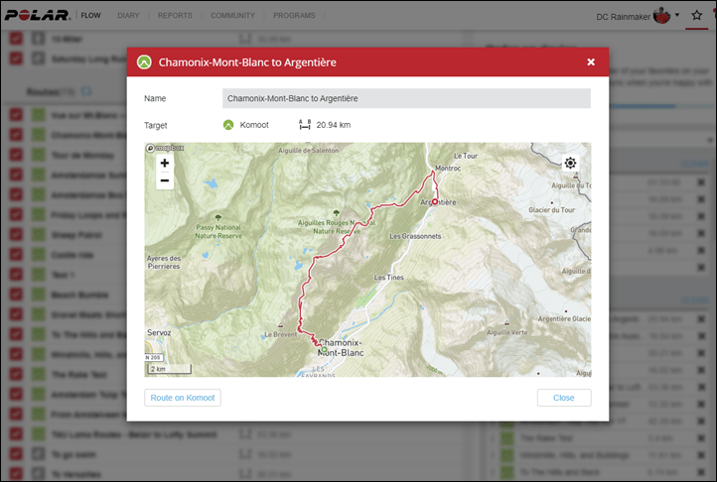The height and width of the screenshot is (482, 717).
Task: Click the Aiguille de Salenton label
Action: 309,151
